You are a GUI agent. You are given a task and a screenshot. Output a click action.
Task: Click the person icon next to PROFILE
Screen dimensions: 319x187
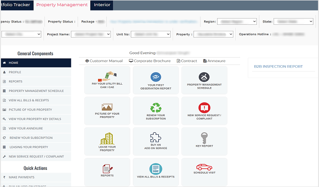click(x=4, y=72)
